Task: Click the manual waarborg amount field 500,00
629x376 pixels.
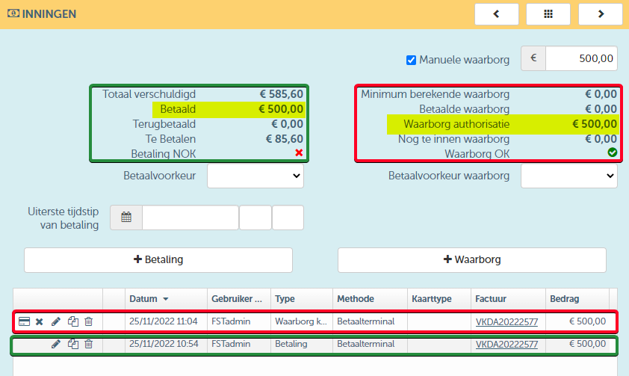Action: (x=581, y=58)
